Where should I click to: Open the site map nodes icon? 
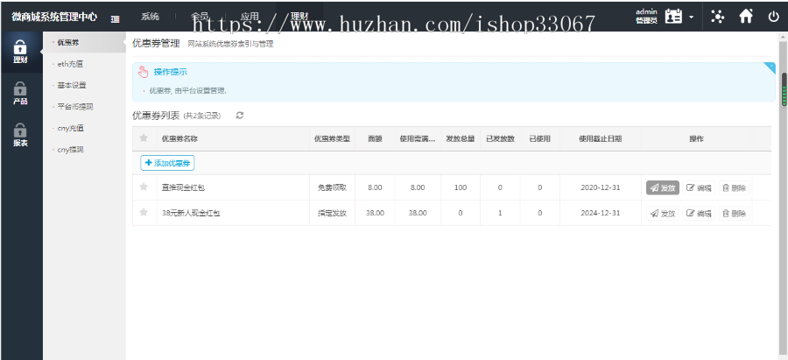718,17
